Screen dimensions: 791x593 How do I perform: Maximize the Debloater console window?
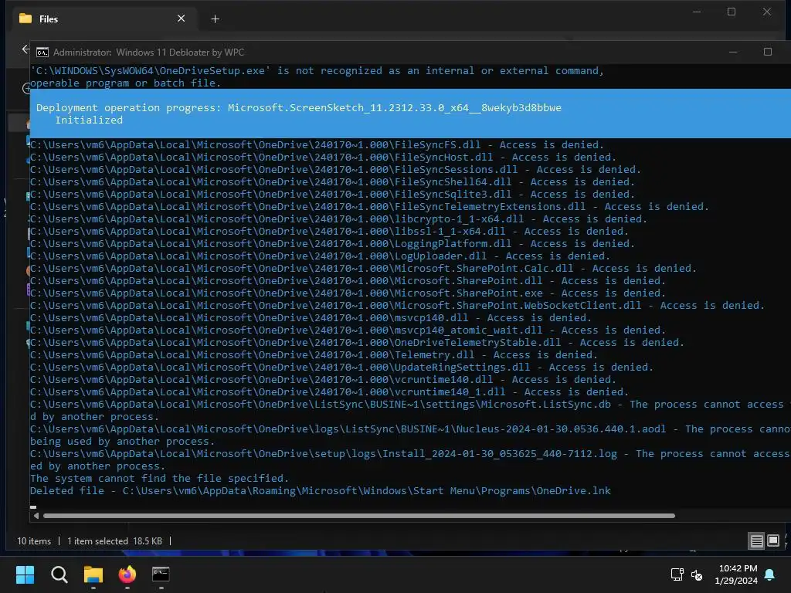[x=768, y=52]
